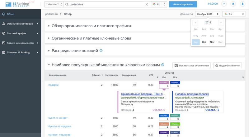Open the user profile icon
The width and height of the screenshot is (249, 137).
point(242,4)
